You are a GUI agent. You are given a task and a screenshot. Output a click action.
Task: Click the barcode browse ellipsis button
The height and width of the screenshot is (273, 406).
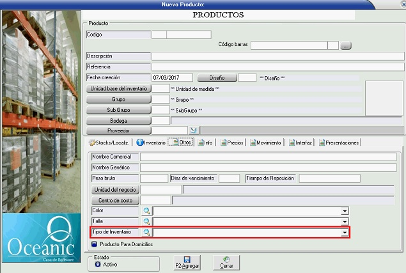346,45
